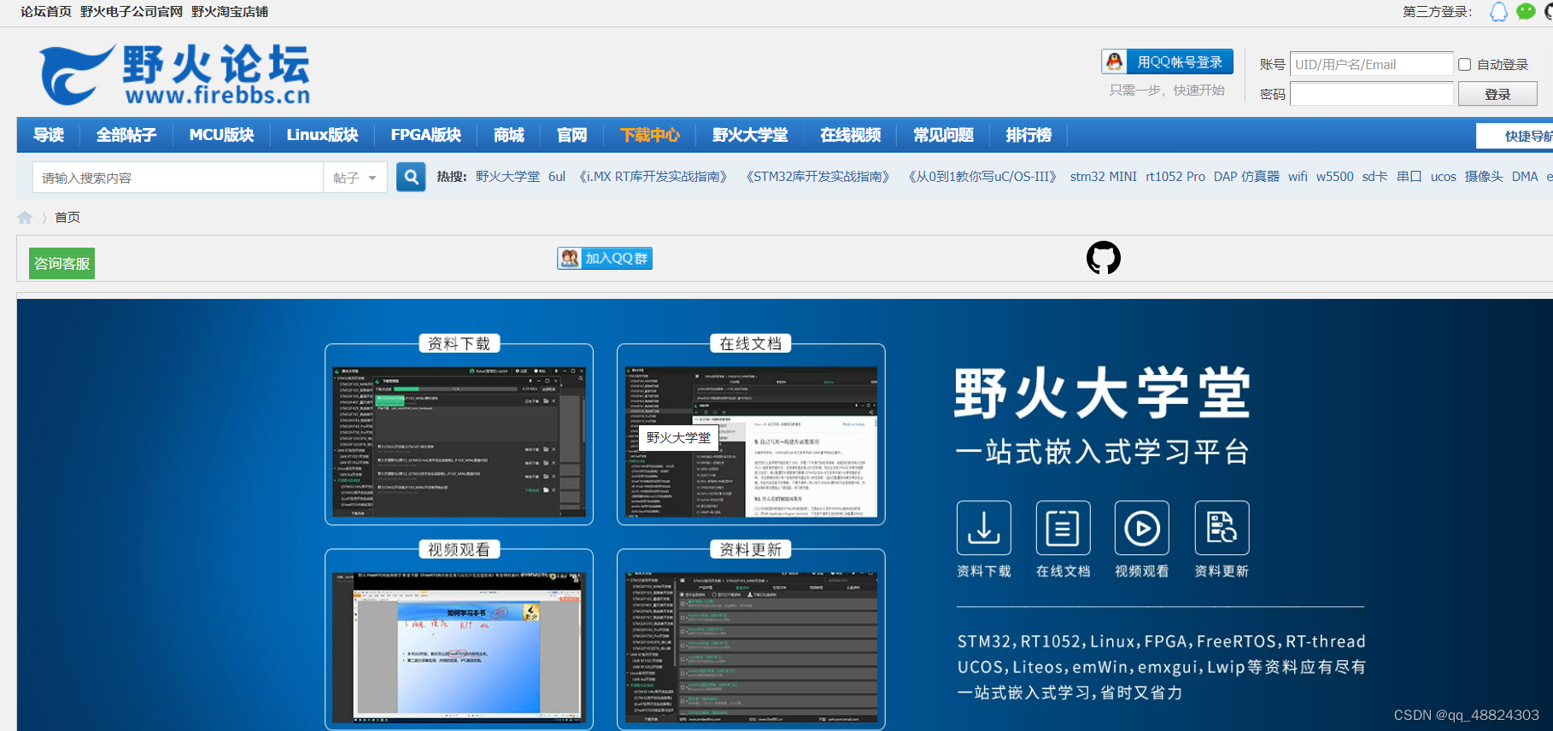Click the 视频观看 play icon in banner
The width and height of the screenshot is (1553, 731).
(x=1142, y=528)
